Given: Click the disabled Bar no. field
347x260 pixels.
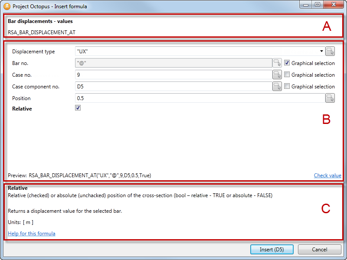Looking at the screenshot, I should 173,63.
